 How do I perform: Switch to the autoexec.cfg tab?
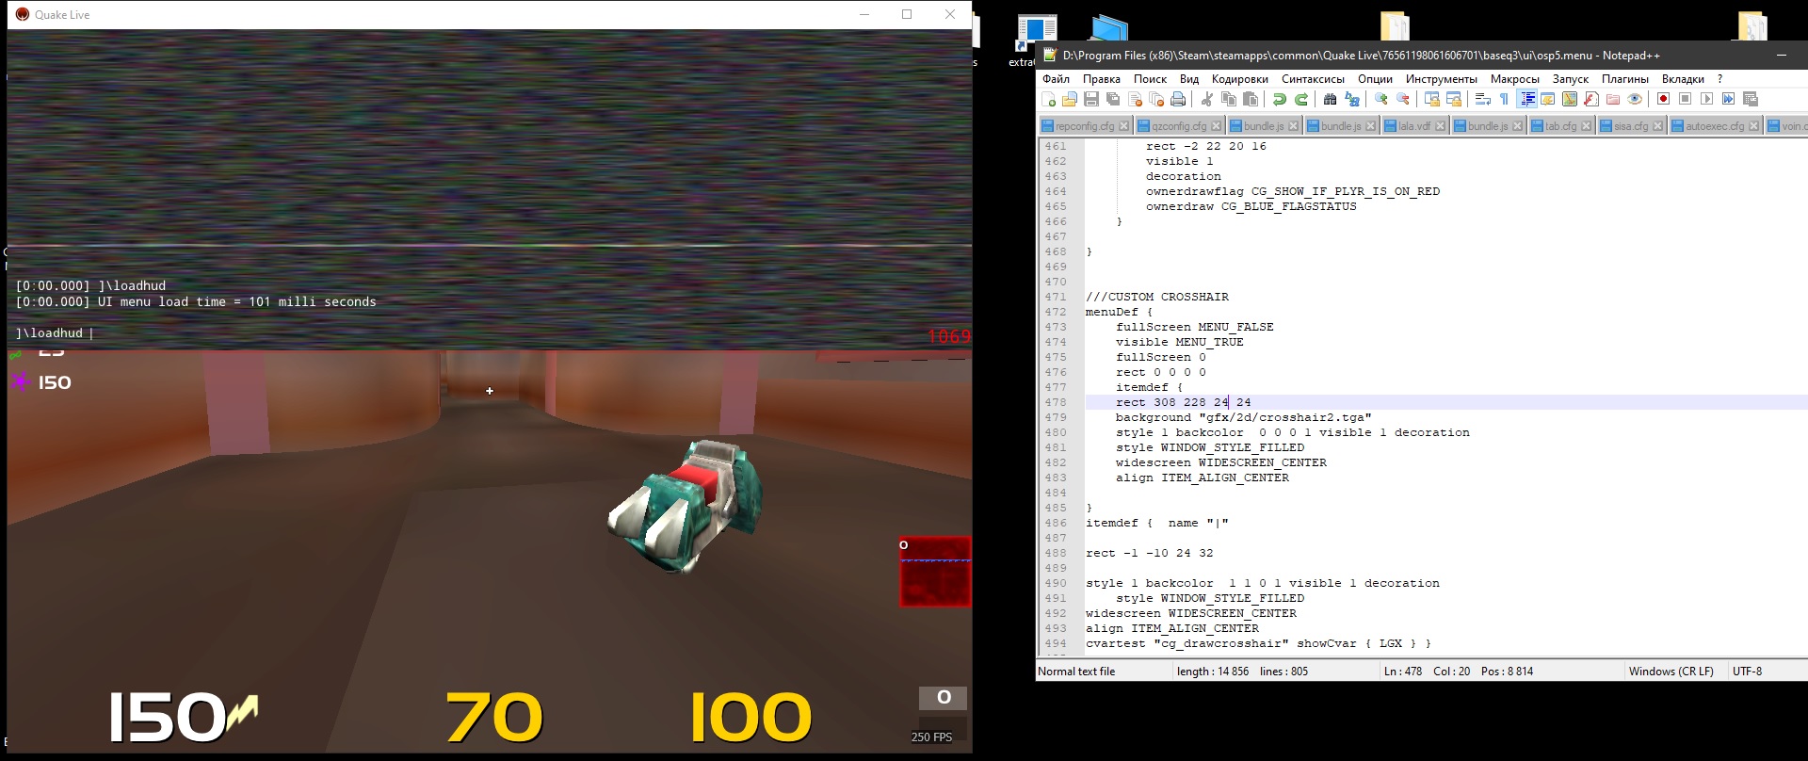click(x=1715, y=126)
